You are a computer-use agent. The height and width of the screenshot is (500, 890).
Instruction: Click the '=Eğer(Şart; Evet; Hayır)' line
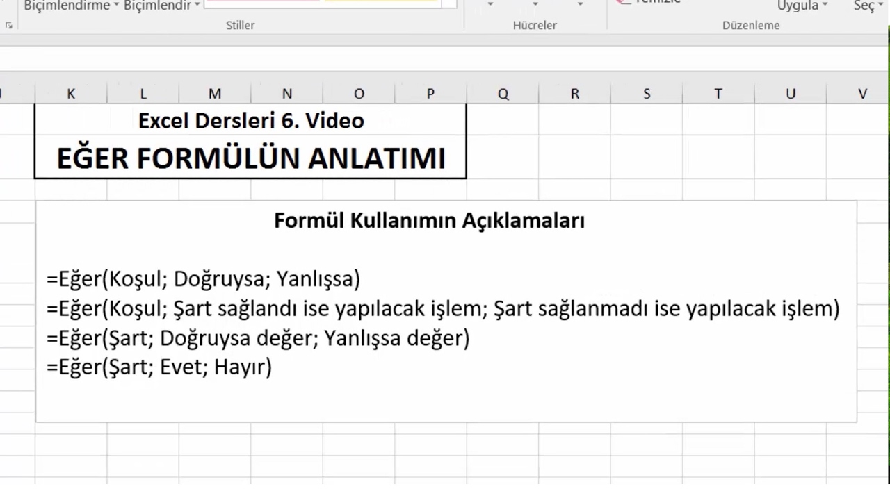click(x=159, y=367)
